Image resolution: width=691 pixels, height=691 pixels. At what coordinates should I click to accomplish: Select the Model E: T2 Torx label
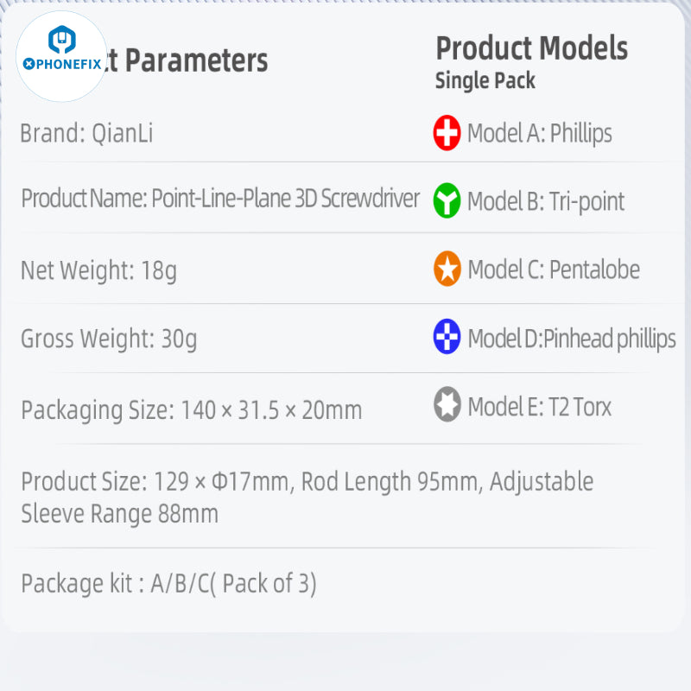[539, 406]
